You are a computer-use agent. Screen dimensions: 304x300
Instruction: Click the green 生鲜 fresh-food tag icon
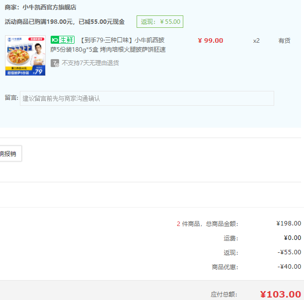63,40
